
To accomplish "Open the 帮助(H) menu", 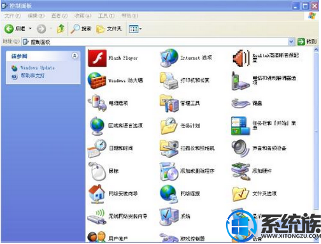I will (x=130, y=16).
